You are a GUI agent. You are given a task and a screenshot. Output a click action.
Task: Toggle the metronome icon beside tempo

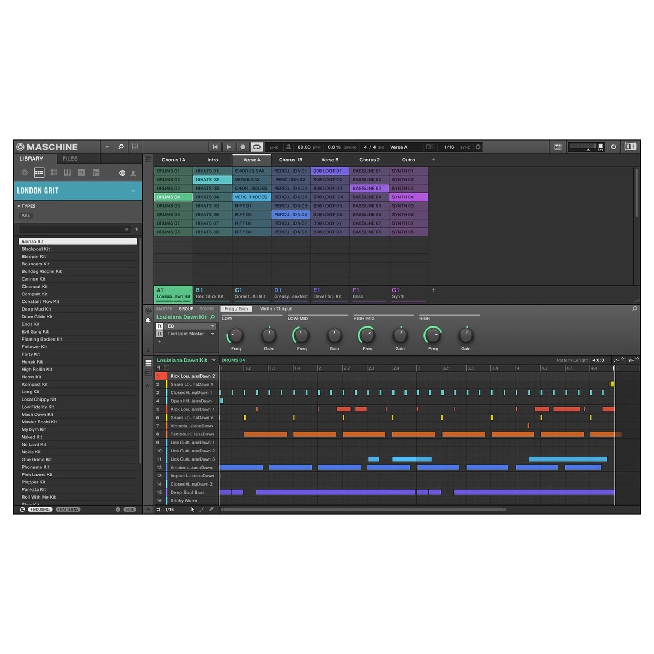(x=288, y=147)
